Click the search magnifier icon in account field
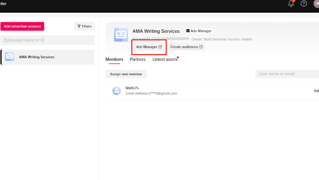The width and height of the screenshot is (319, 180). coord(5,40)
